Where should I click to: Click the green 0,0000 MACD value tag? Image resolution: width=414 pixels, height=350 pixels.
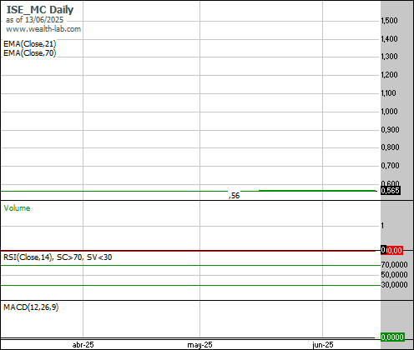(x=392, y=337)
